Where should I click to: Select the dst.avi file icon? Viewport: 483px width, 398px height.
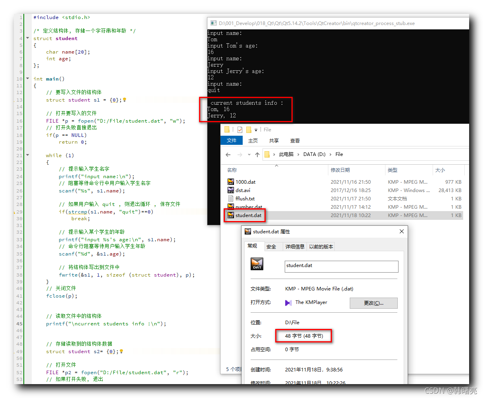pyautogui.click(x=231, y=190)
